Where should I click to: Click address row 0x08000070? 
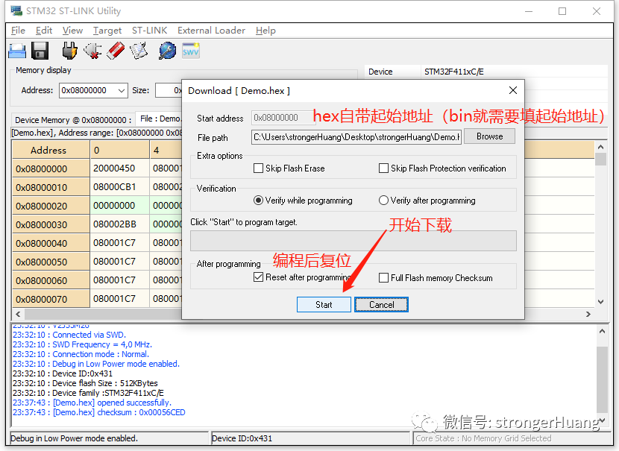click(x=51, y=299)
